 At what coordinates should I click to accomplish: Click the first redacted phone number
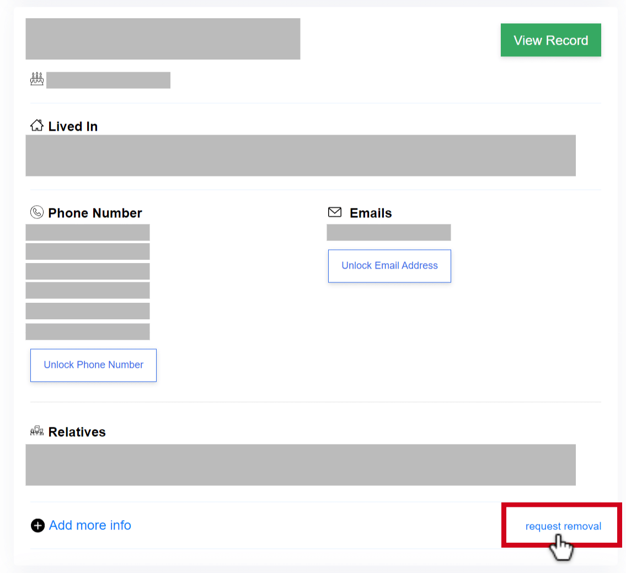[x=88, y=232]
